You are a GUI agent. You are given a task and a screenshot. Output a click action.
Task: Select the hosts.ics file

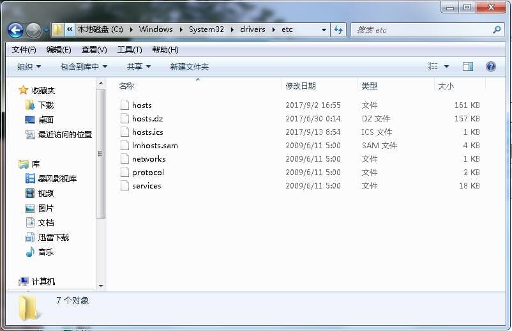pyautogui.click(x=147, y=132)
